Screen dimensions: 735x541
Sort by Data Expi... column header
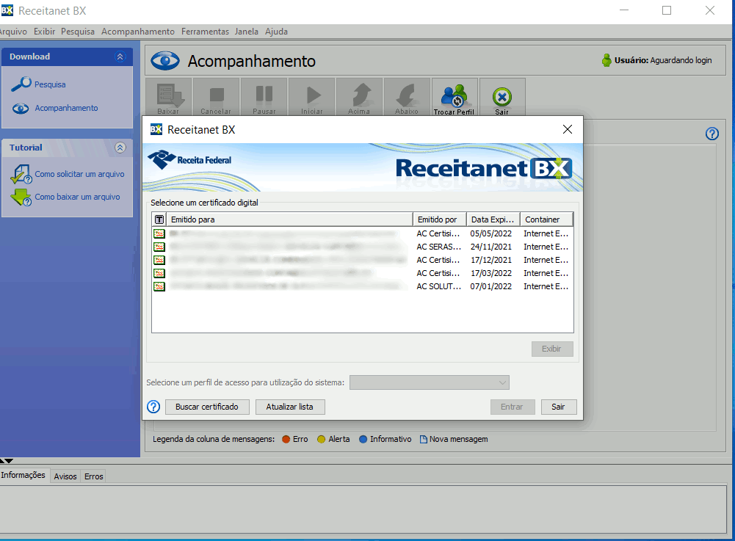coord(493,219)
